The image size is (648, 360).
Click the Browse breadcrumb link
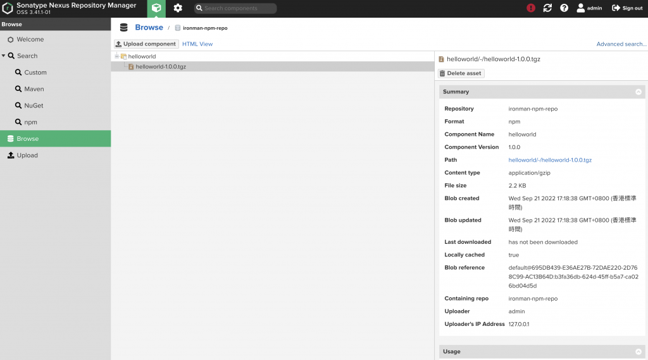pos(149,27)
